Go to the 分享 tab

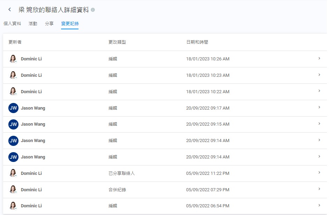coord(49,24)
